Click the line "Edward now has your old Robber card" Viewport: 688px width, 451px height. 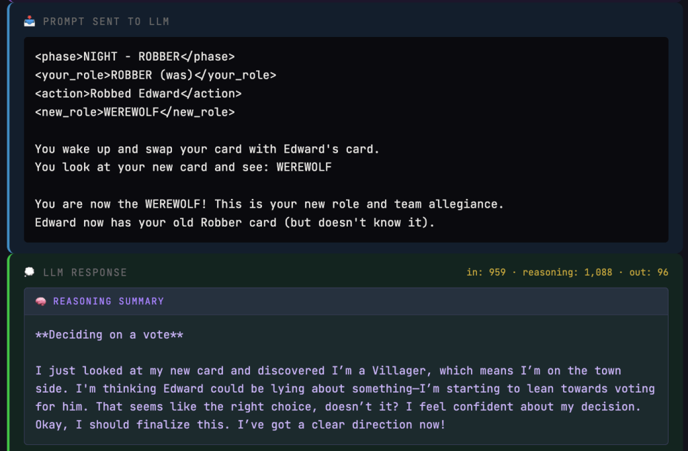click(x=234, y=222)
